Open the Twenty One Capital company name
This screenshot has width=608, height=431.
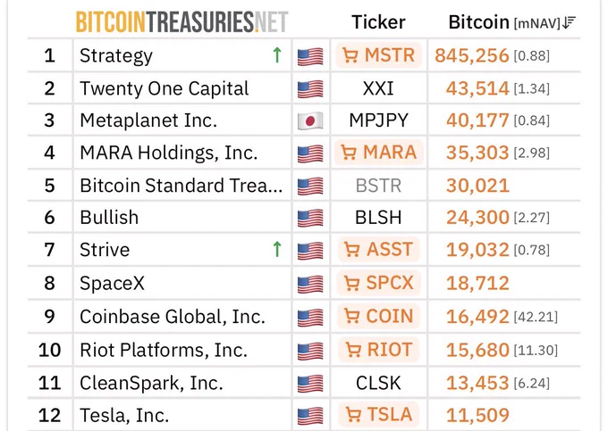pos(164,88)
